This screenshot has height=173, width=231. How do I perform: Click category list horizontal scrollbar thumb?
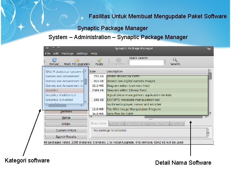coord(57,105)
